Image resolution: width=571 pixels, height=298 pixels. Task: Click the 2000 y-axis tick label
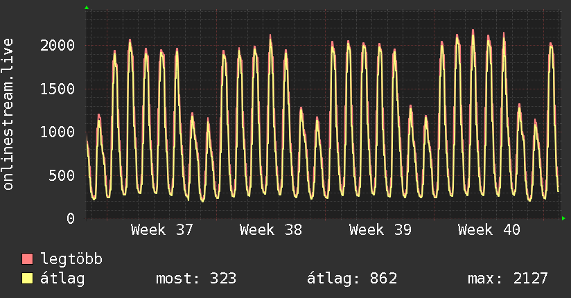click(58, 46)
